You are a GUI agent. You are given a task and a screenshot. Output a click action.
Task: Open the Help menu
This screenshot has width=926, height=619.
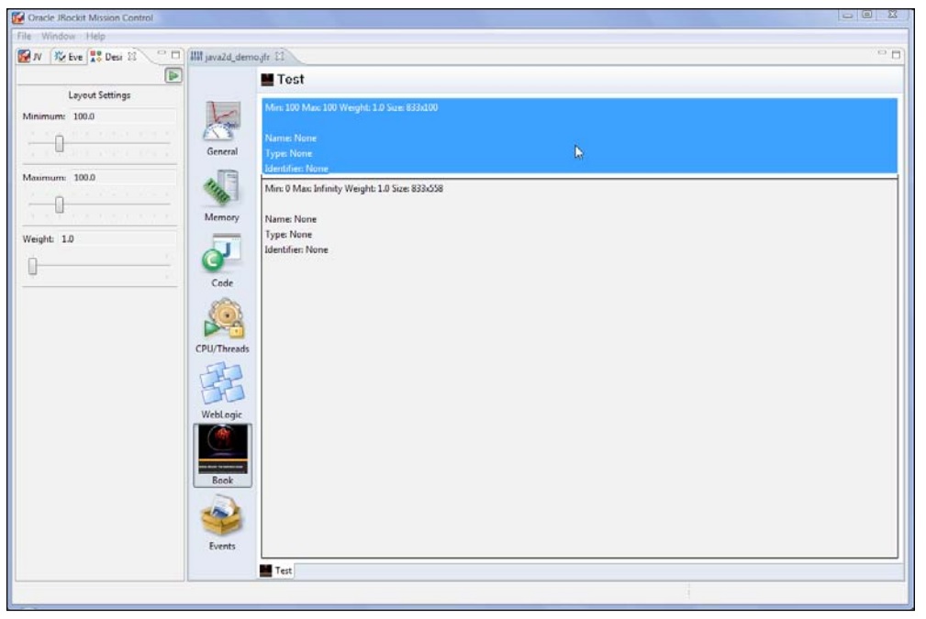(x=95, y=36)
